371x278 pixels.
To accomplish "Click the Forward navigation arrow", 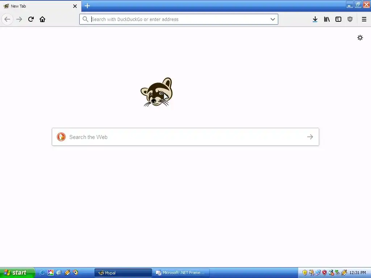I will point(19,19).
